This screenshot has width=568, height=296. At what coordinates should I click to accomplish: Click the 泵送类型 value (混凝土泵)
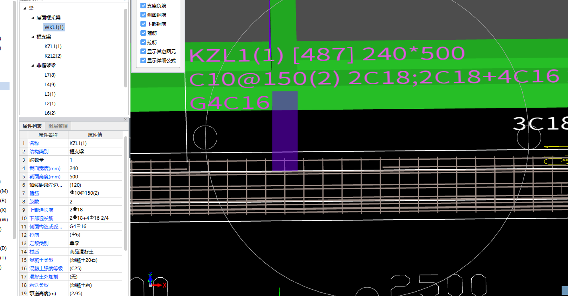[x=95, y=285]
